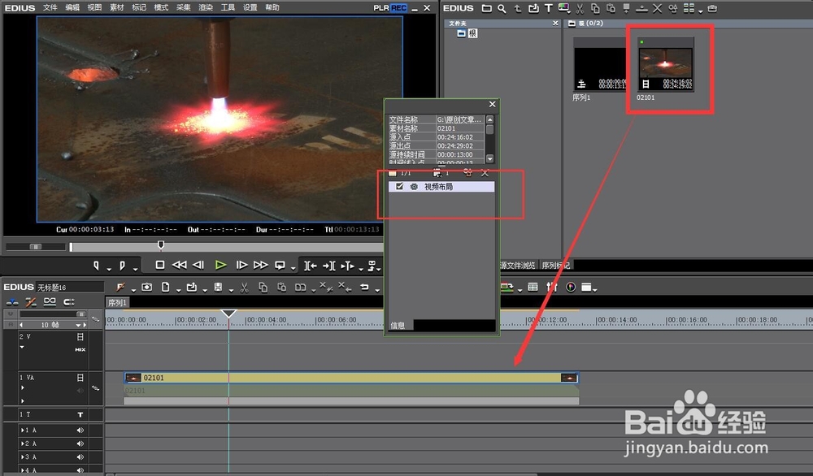
Task: Click the bin color bar clip icon
Action: click(x=563, y=8)
